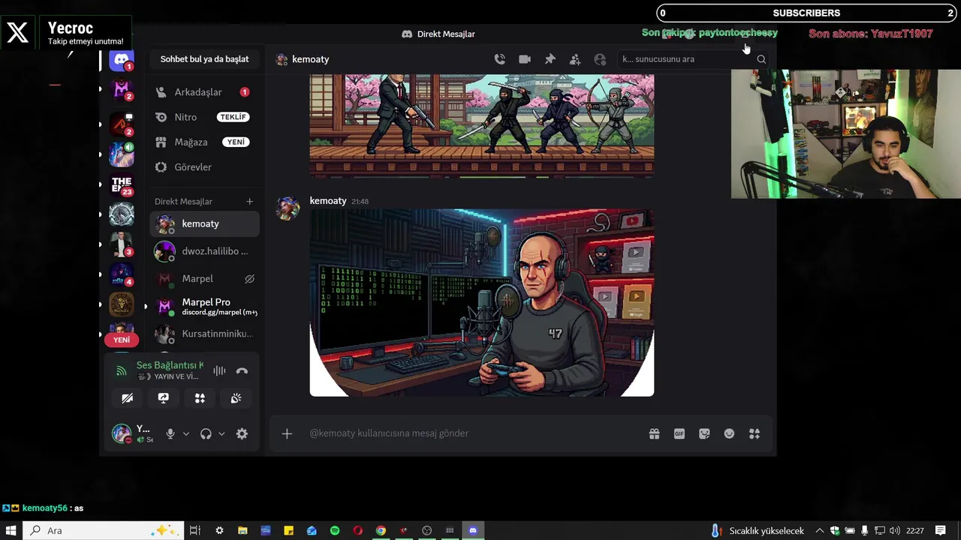Show hidden system tray icons
961x540 pixels.
(x=820, y=530)
